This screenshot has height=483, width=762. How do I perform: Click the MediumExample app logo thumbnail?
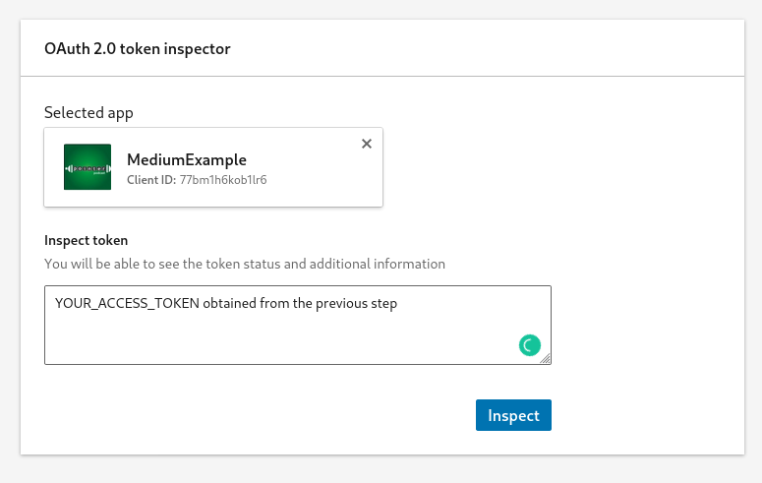[88, 167]
